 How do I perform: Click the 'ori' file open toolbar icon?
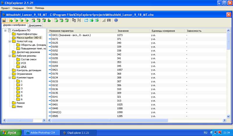(33, 20)
